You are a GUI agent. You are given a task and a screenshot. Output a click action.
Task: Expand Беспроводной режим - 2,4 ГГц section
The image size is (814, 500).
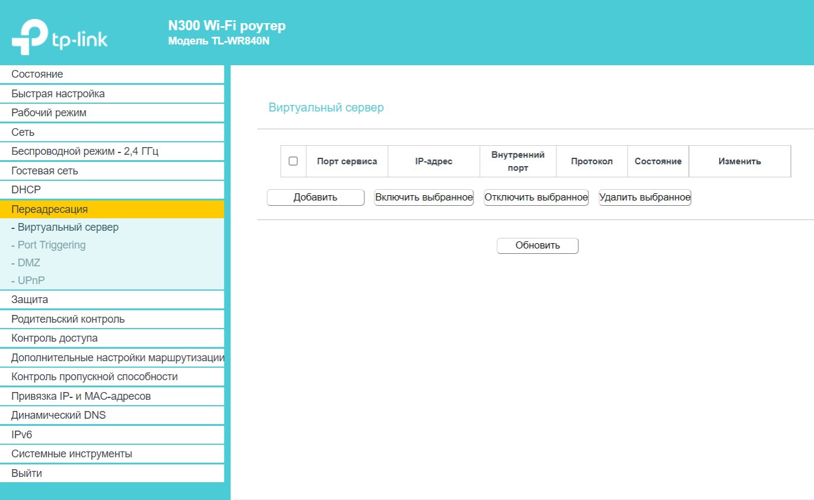[84, 151]
